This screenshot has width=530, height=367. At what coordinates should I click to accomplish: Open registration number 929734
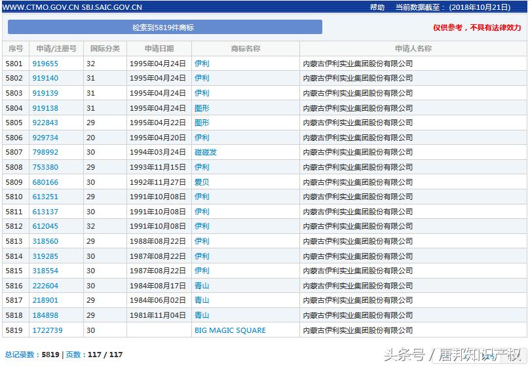coord(45,138)
